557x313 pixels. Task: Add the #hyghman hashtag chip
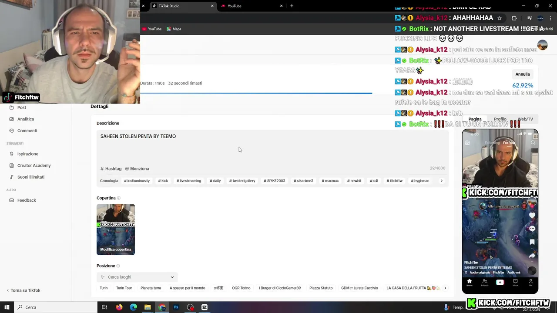click(420, 181)
